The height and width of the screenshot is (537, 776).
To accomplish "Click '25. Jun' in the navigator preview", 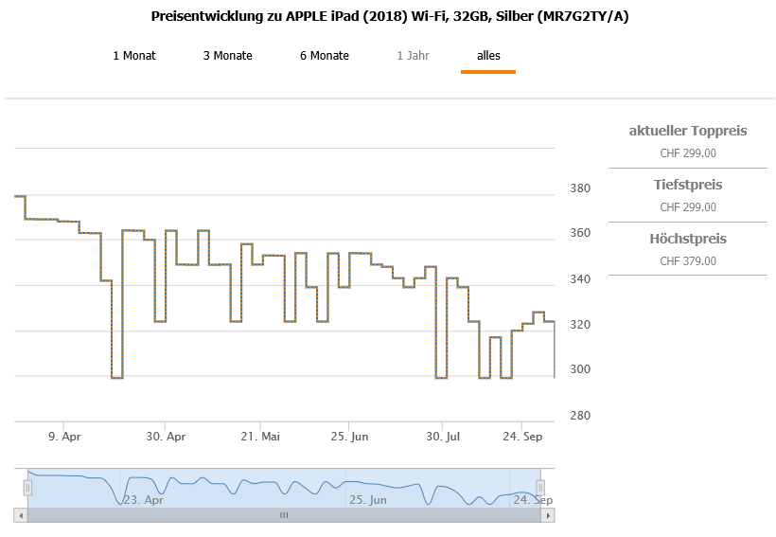I will point(367,500).
